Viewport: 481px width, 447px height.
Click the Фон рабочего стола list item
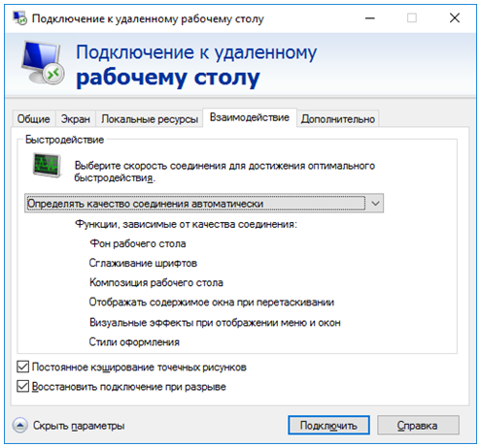pyautogui.click(x=138, y=243)
